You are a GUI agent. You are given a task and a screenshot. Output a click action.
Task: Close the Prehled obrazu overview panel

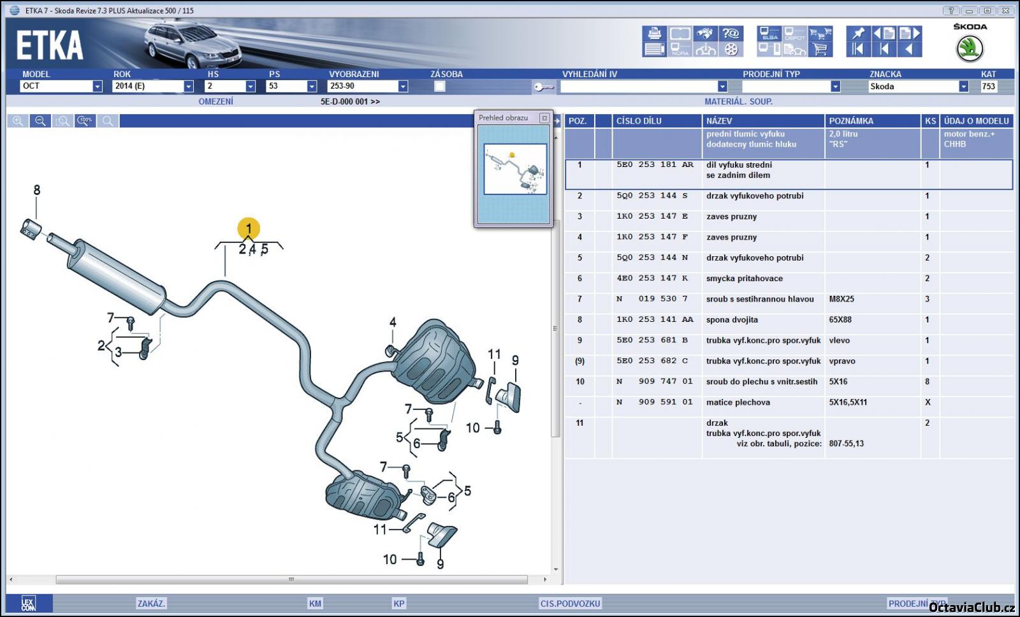tap(544, 118)
